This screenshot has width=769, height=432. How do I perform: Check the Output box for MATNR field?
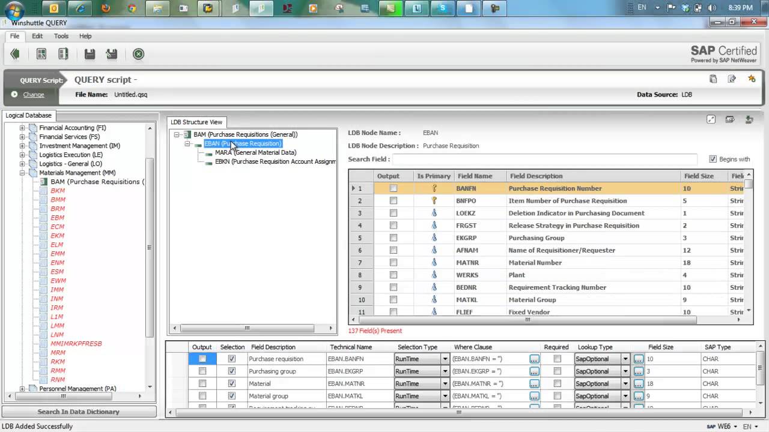point(394,263)
